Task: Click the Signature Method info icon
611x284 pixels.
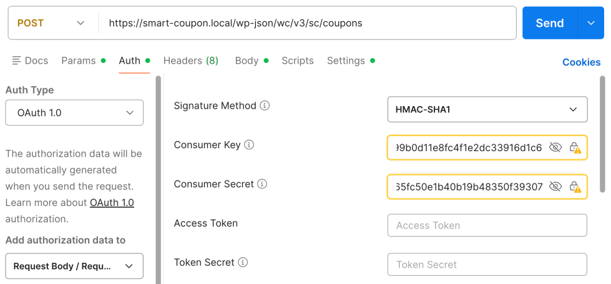Action: [x=265, y=106]
